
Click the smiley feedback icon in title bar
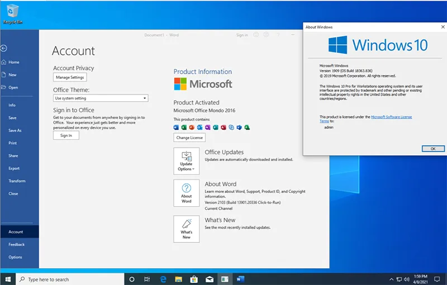tap(255, 35)
